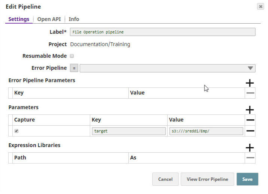
Task: Add a new Expression Libraries entry
Action: (x=250, y=148)
